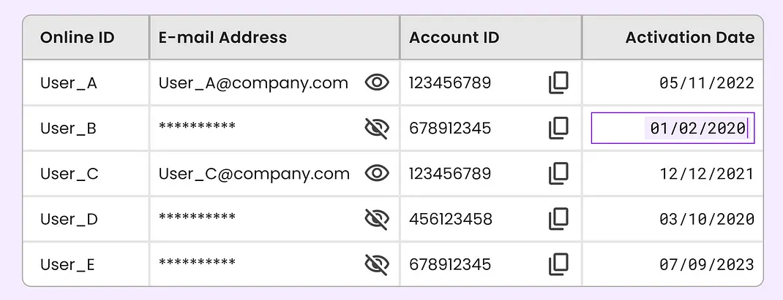Show User_D's hidden e-mail address
Image resolution: width=783 pixels, height=300 pixels.
[377, 219]
